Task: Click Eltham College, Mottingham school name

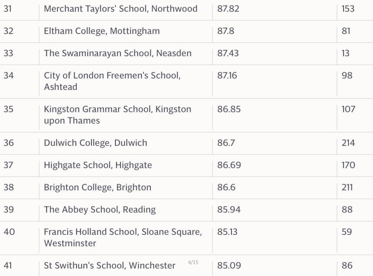Action: click(102, 31)
